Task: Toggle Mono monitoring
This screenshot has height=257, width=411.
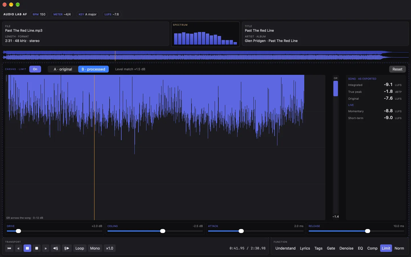Action: 95,248
